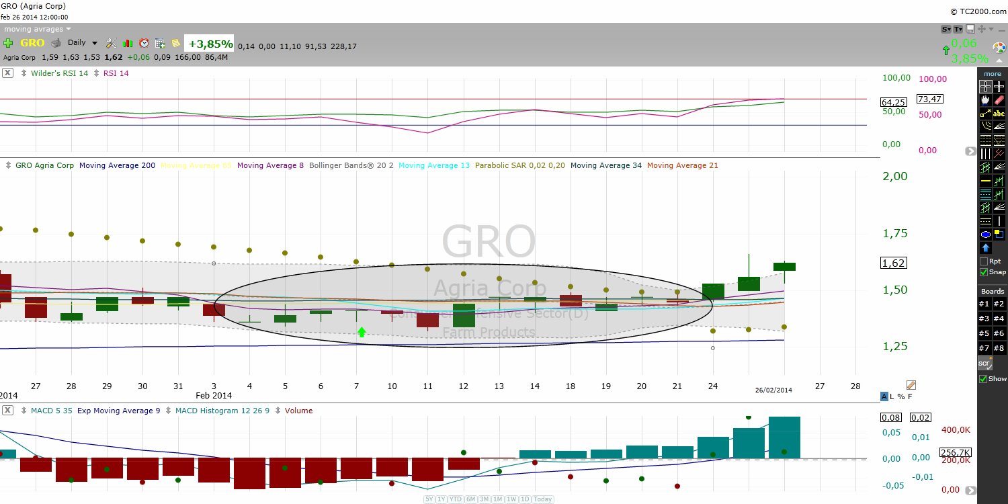Click the notes/sticky pad icon in the toolbar

click(x=175, y=42)
